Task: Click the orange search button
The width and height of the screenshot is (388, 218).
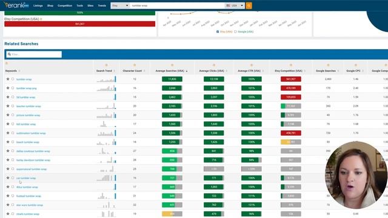Action: (x=249, y=5)
